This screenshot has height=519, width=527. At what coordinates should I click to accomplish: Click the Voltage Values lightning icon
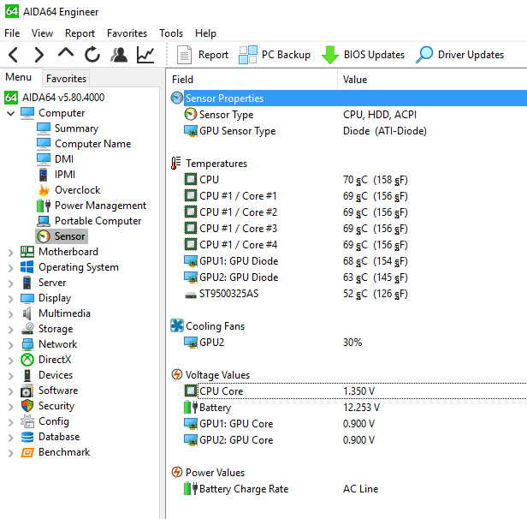tap(177, 374)
